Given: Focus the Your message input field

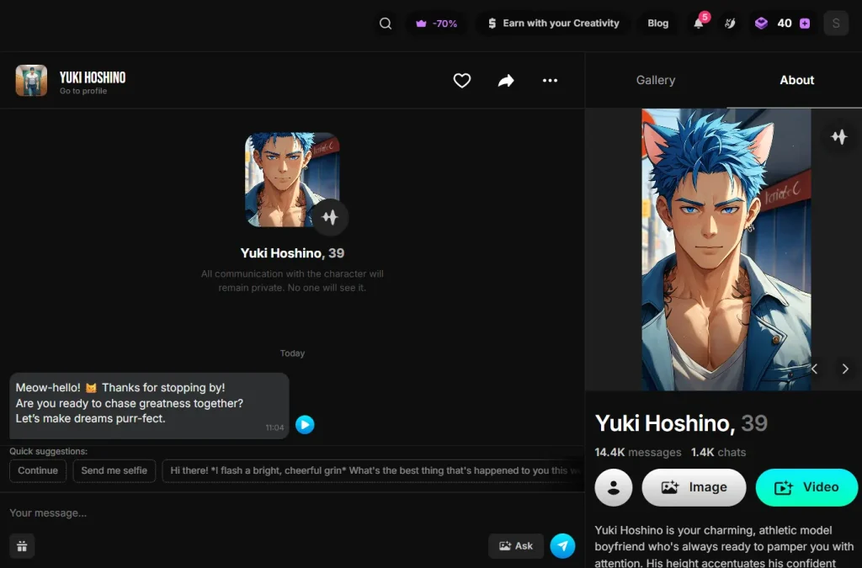Looking at the screenshot, I should point(291,513).
